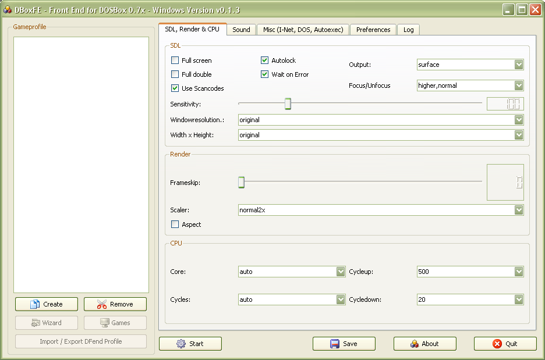The width and height of the screenshot is (545, 360).
Task: Disable Wait on Error checkbox
Action: click(264, 74)
